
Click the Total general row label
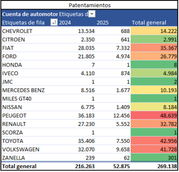[19, 166]
